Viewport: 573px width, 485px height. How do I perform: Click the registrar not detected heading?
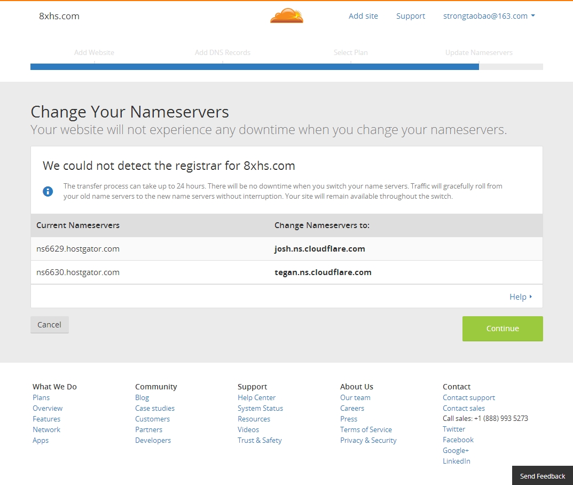[x=169, y=166]
